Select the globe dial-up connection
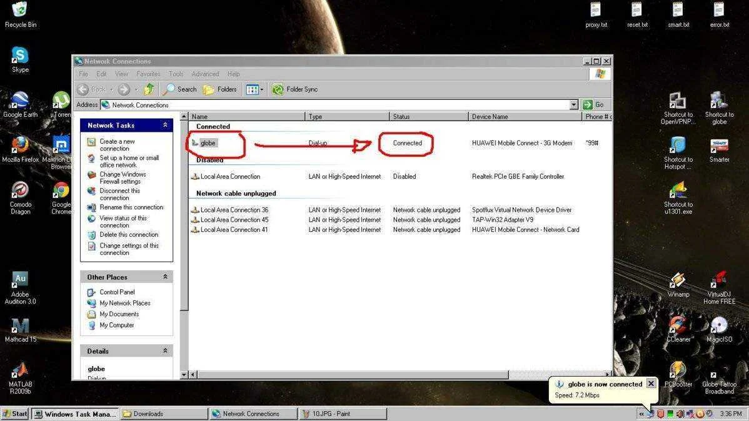Screen dimensions: 749x421 point(208,142)
